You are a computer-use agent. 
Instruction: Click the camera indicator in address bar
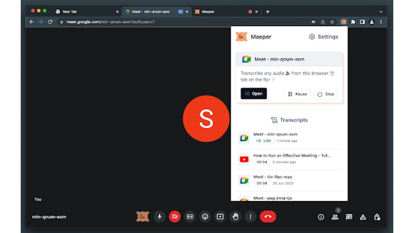click(x=313, y=22)
